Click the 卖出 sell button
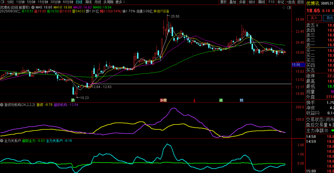This screenshot has height=173, width=334. pos(329,18)
